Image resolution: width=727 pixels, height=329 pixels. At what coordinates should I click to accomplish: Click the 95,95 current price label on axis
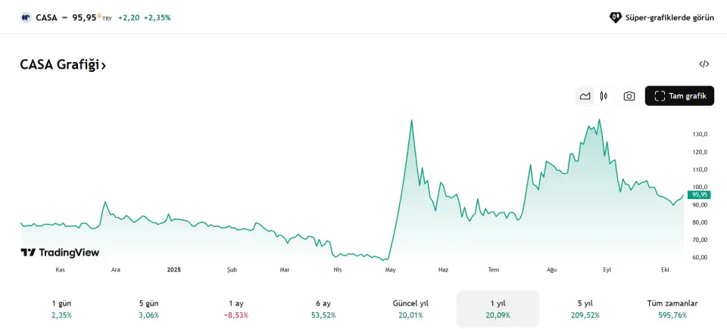click(699, 194)
